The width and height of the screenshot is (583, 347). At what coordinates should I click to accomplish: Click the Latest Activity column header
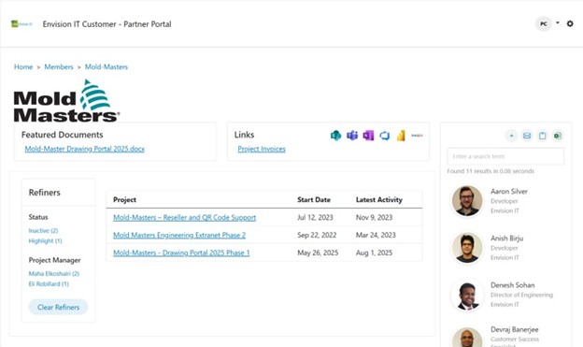[379, 200]
